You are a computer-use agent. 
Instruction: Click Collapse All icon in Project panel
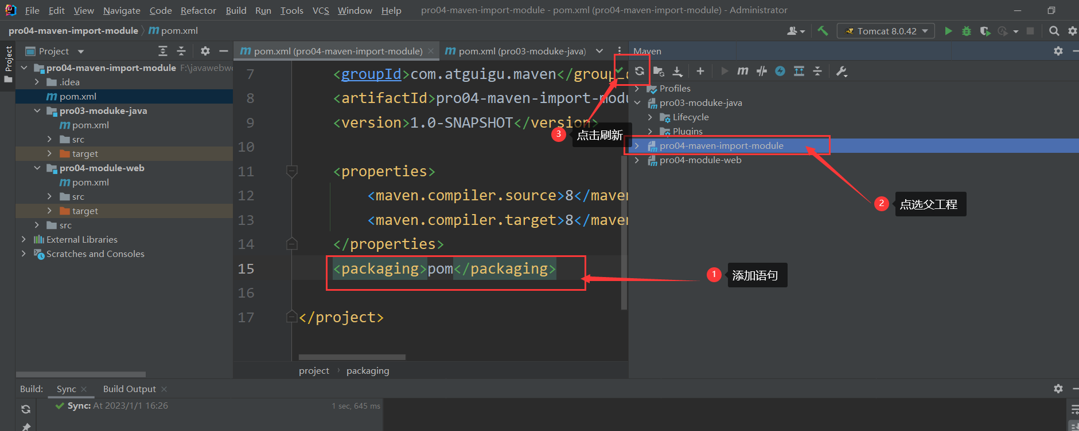coord(181,51)
